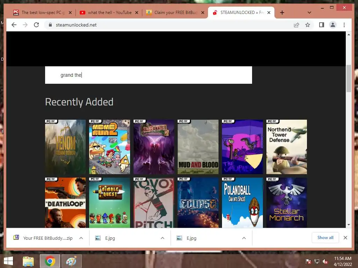Open the tab search chevron
The height and width of the screenshot is (268, 358).
click(309, 13)
